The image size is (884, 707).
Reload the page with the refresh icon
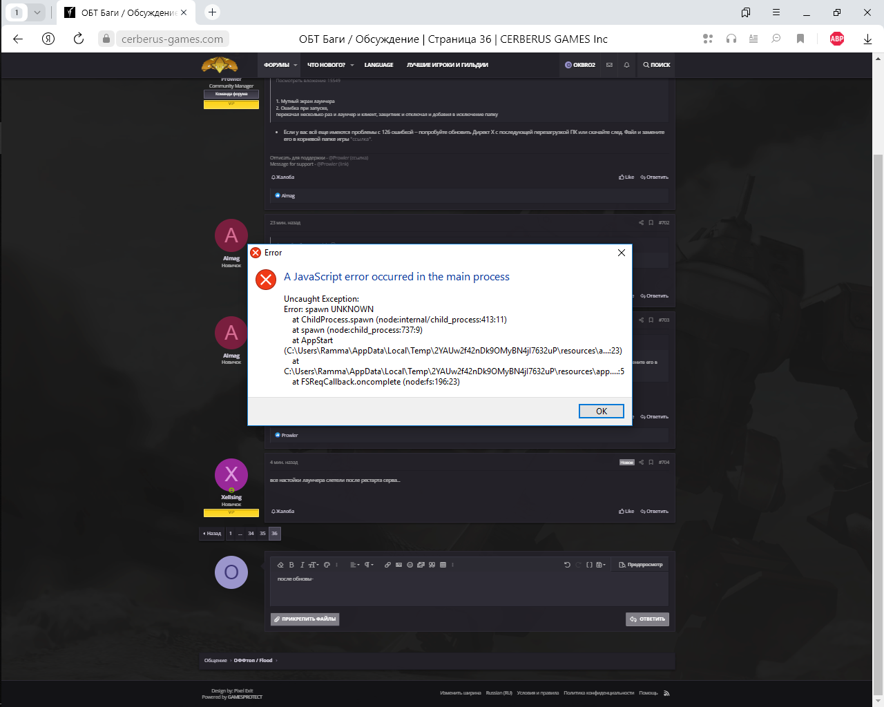click(79, 39)
